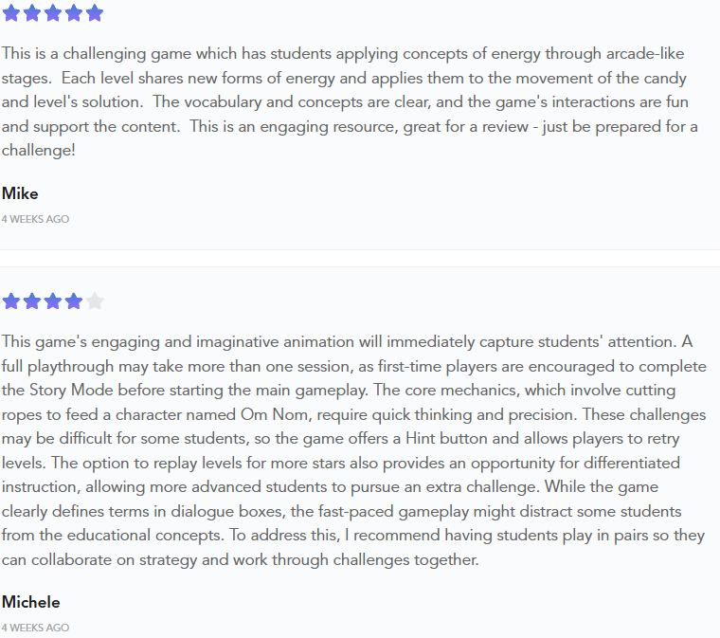The image size is (720, 638).
Task: Click the third star in Mike's rating
Action: pos(53,13)
